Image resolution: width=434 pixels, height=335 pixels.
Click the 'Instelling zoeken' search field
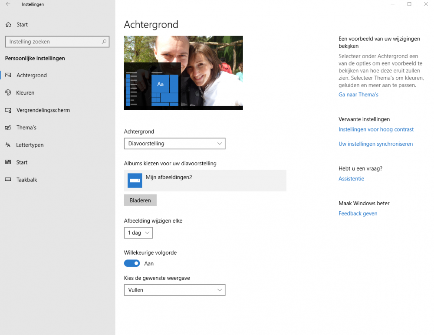(x=52, y=42)
